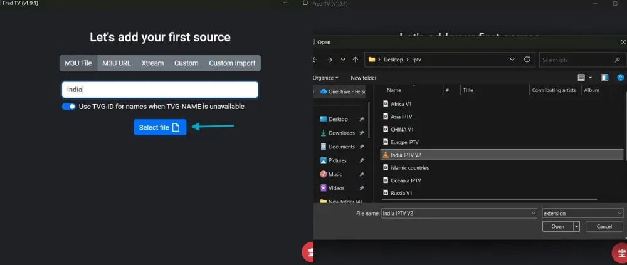Select the India IPTV V2 file
The height and width of the screenshot is (265, 627).
click(x=502, y=155)
